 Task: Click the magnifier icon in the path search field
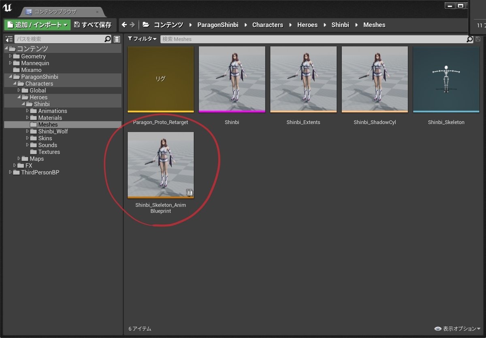(x=107, y=39)
